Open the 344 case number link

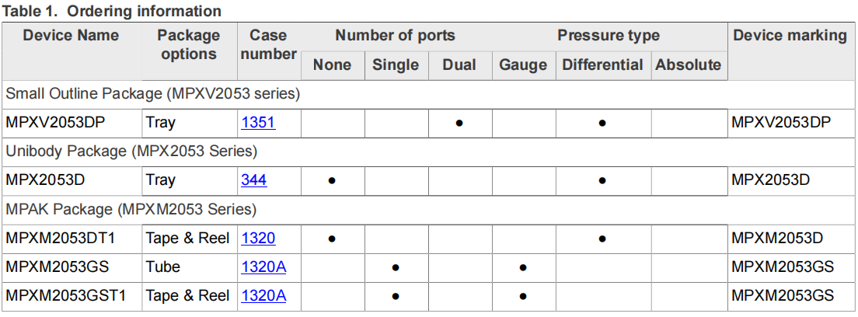pos(253,180)
